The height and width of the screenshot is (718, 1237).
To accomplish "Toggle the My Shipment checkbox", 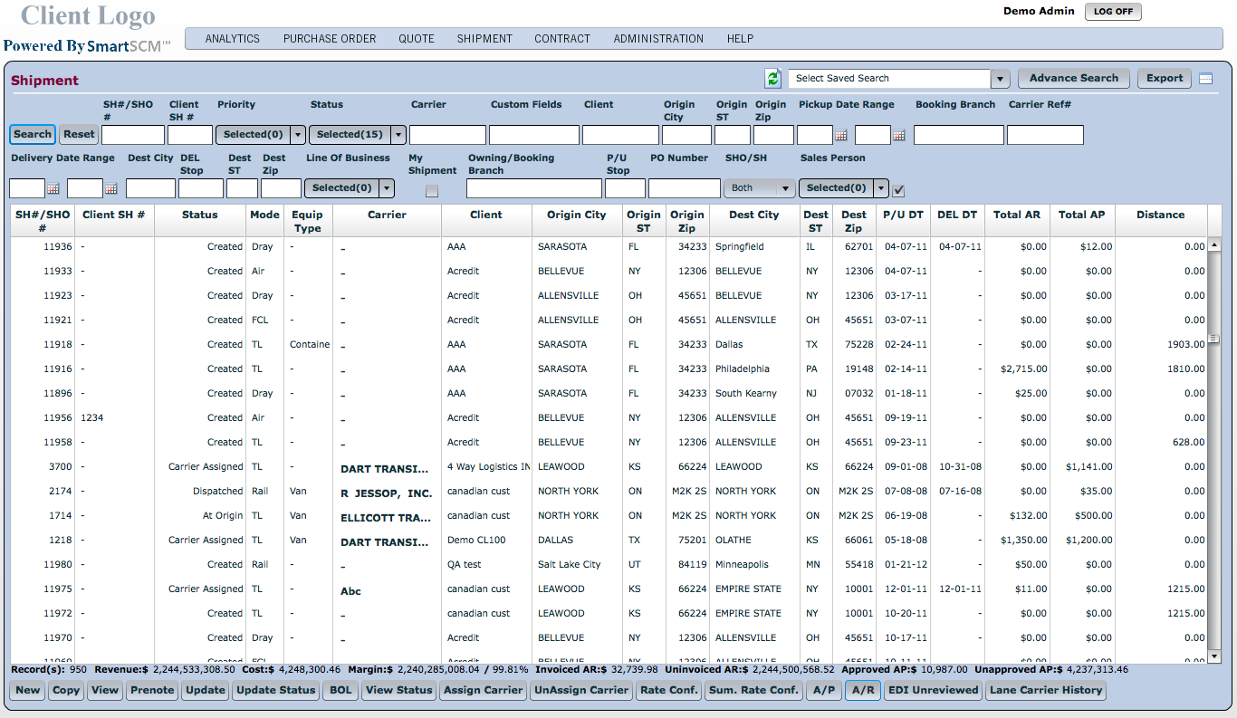I will click(432, 190).
